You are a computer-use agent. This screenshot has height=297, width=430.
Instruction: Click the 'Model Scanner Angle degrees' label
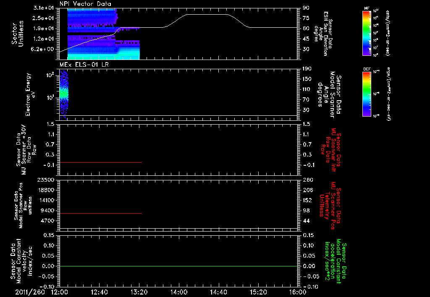(330, 95)
